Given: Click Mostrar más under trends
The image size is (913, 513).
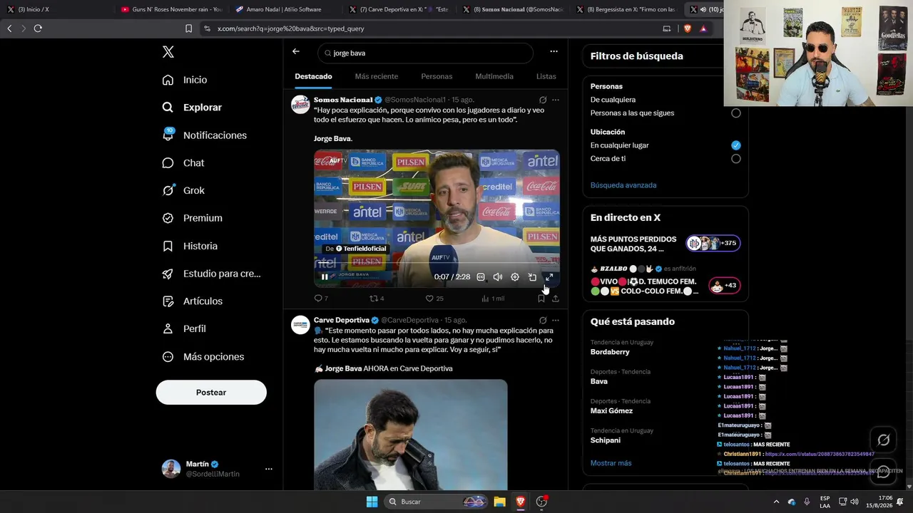Looking at the screenshot, I should click(x=611, y=463).
